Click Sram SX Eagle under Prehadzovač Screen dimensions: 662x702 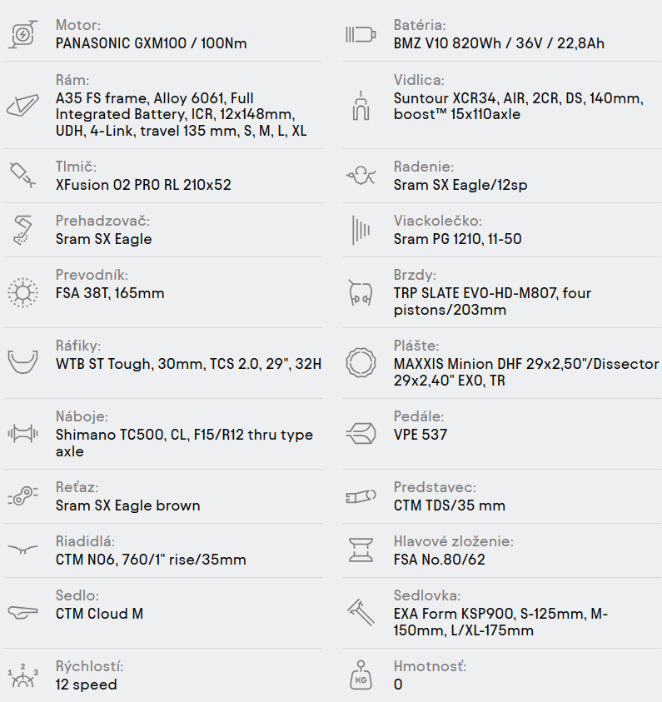pyautogui.click(x=103, y=239)
